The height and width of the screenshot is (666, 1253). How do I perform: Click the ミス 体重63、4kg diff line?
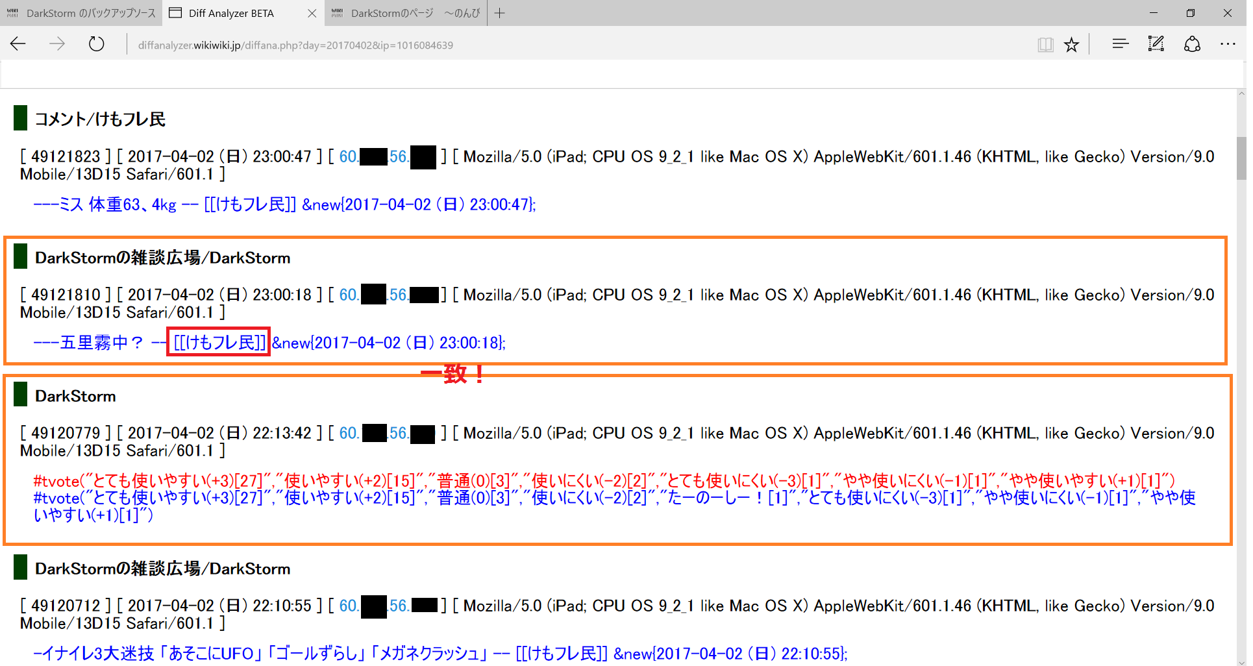point(284,205)
